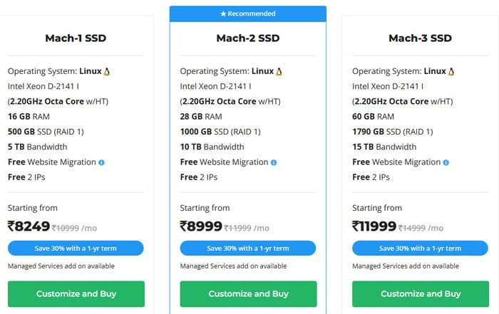Click Linux penguin icon in Mach-1 plan

[107, 71]
